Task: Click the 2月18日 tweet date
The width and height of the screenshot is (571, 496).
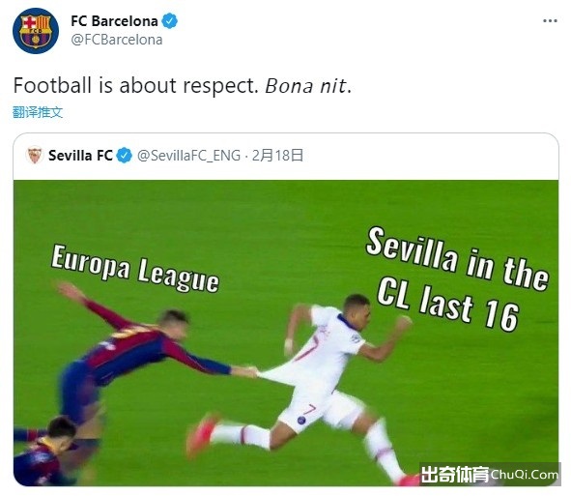Action: point(277,156)
